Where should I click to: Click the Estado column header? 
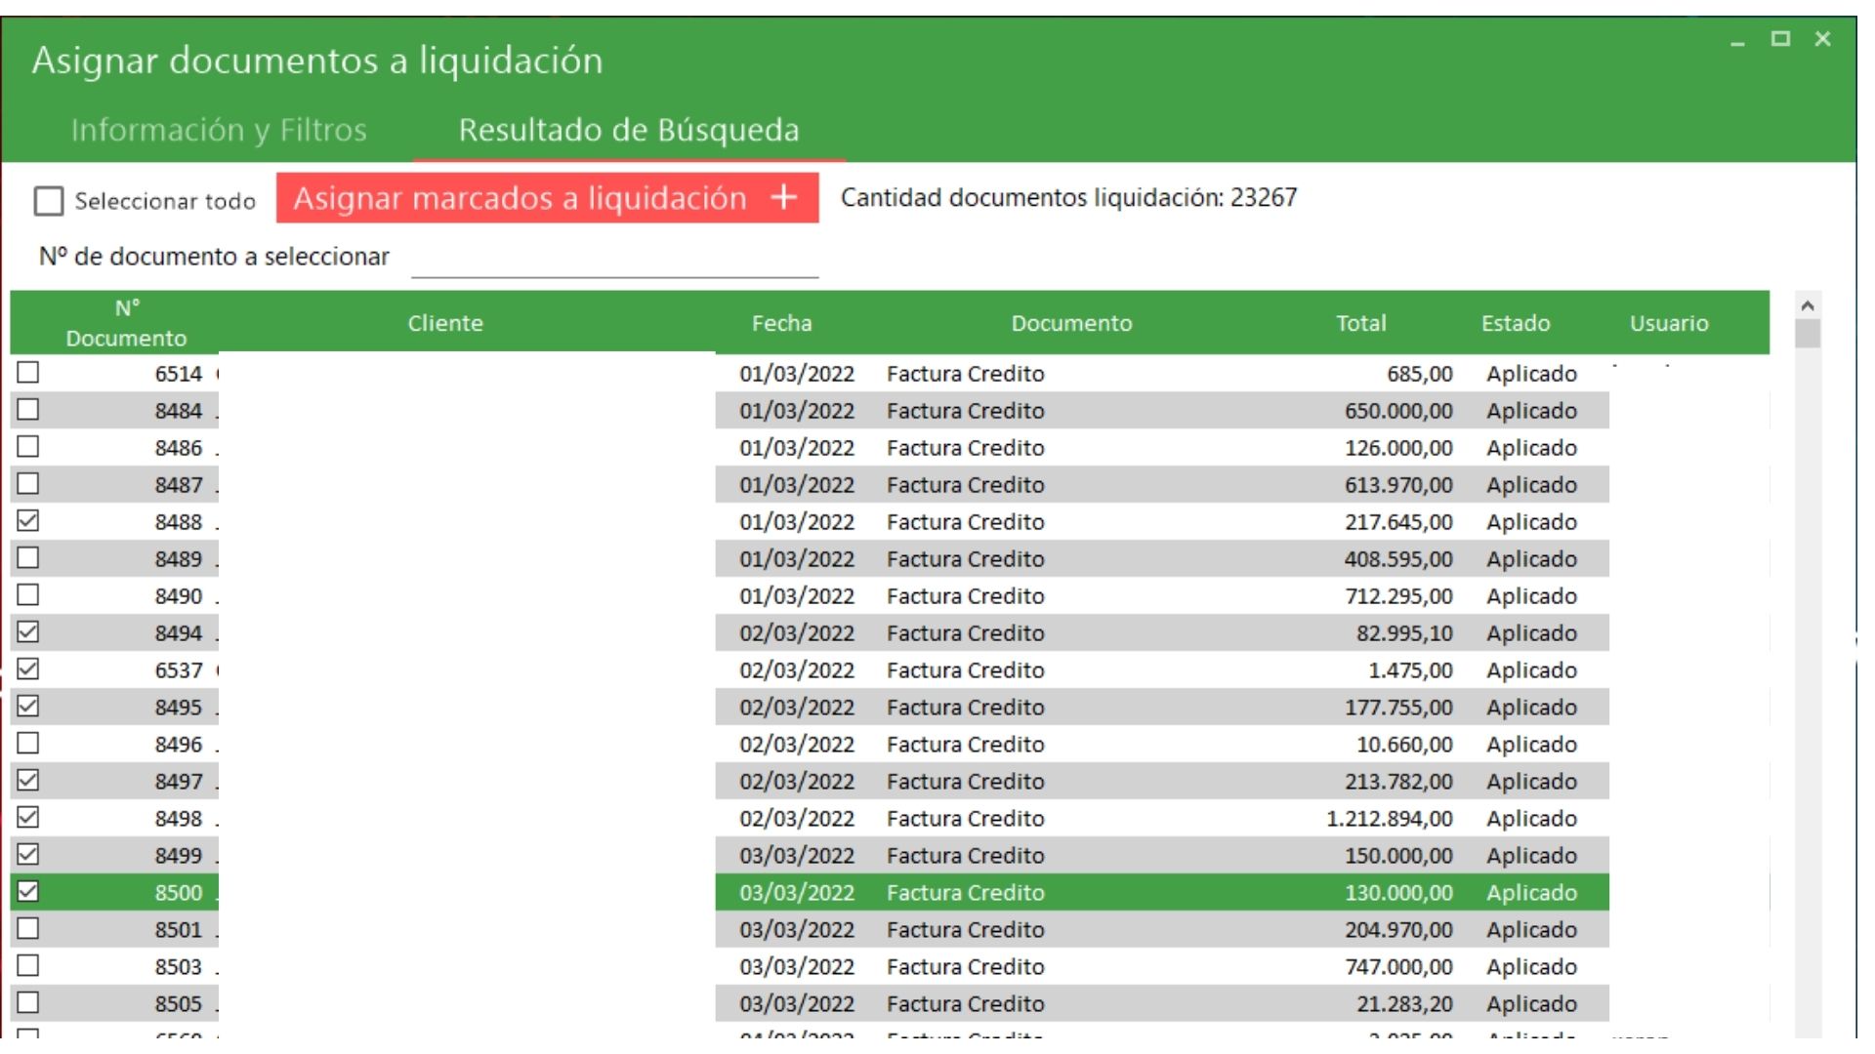pyautogui.click(x=1515, y=323)
